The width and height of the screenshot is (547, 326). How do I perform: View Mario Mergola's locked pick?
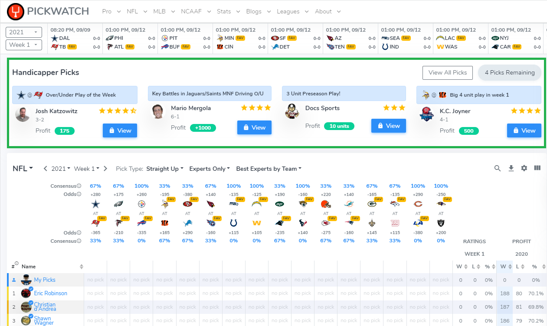254,127
